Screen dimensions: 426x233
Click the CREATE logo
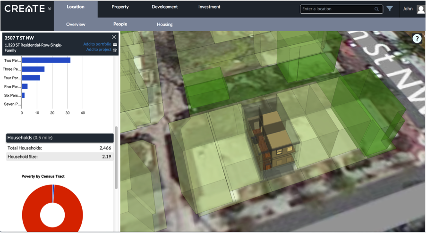click(x=25, y=8)
